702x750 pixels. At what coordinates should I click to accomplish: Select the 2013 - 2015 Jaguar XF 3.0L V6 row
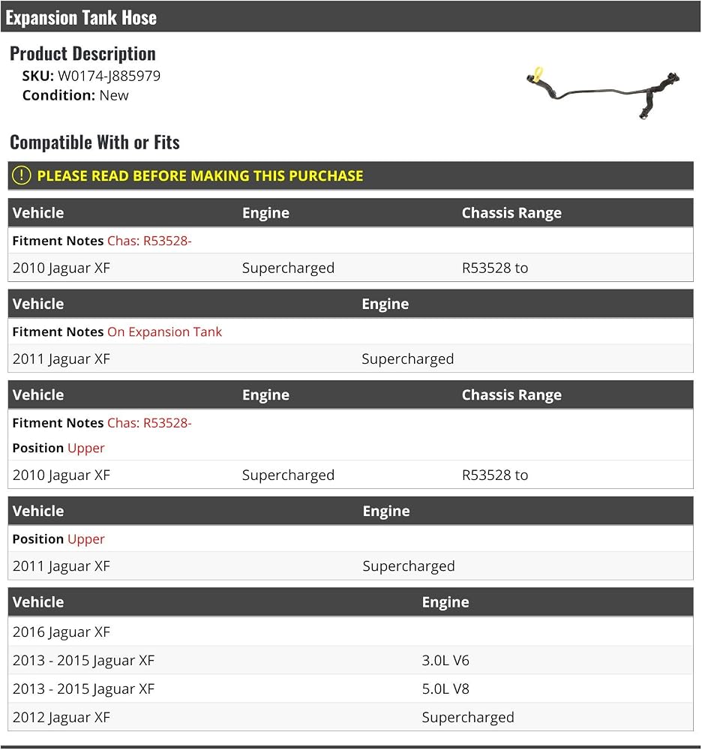click(350, 660)
